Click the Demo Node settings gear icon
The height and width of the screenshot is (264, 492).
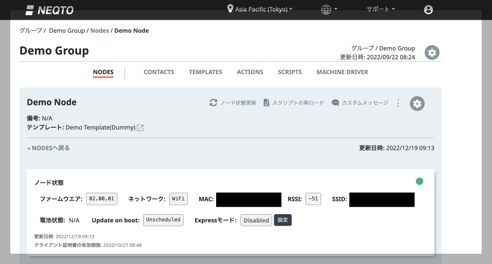(x=417, y=103)
